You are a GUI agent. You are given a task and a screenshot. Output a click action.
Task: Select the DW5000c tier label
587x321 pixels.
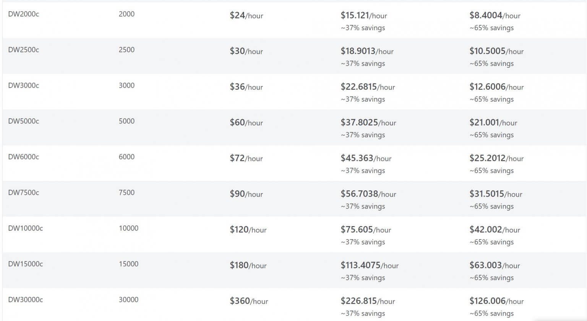point(23,121)
